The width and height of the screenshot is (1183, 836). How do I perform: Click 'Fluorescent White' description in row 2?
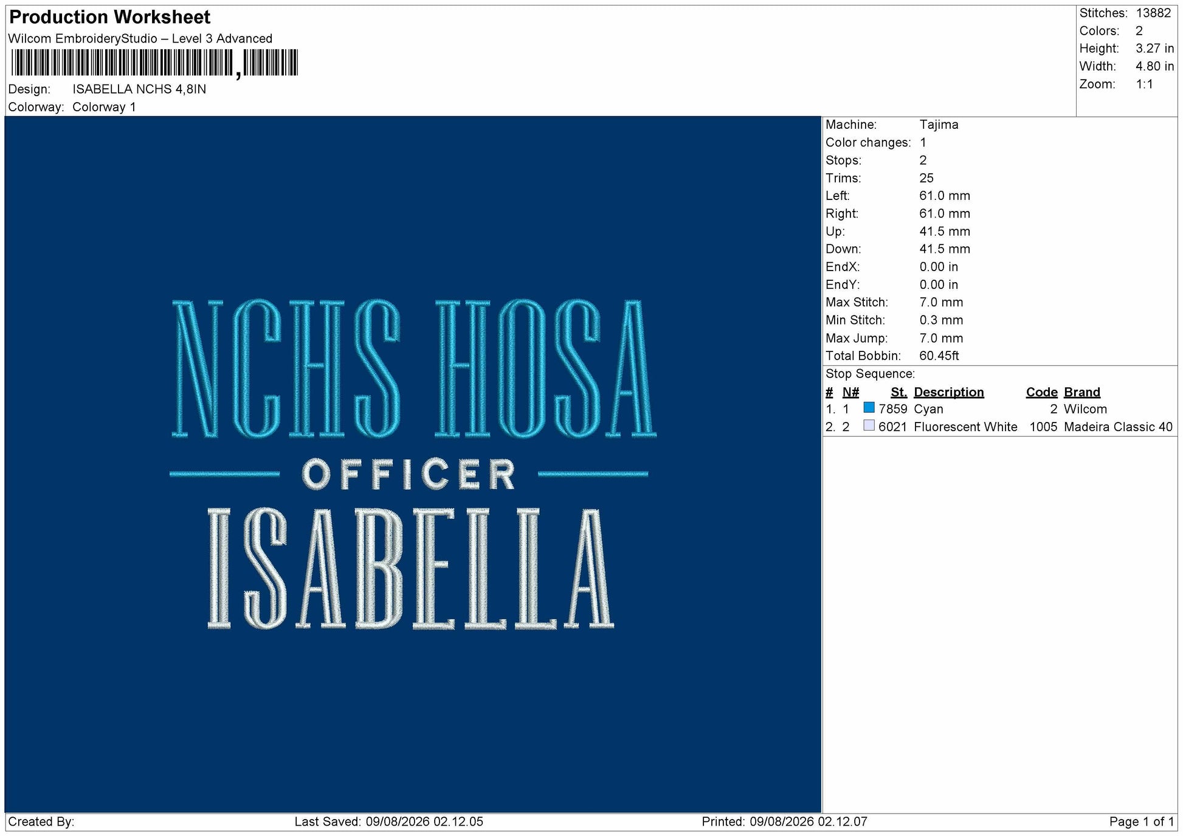(965, 427)
